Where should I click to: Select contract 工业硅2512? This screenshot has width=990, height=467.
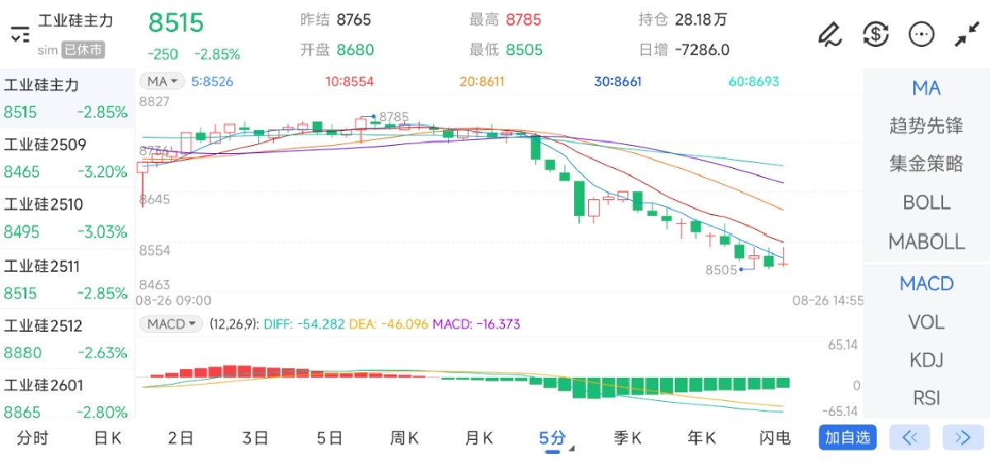click(x=67, y=339)
